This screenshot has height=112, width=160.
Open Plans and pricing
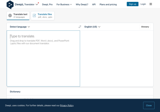108,4
